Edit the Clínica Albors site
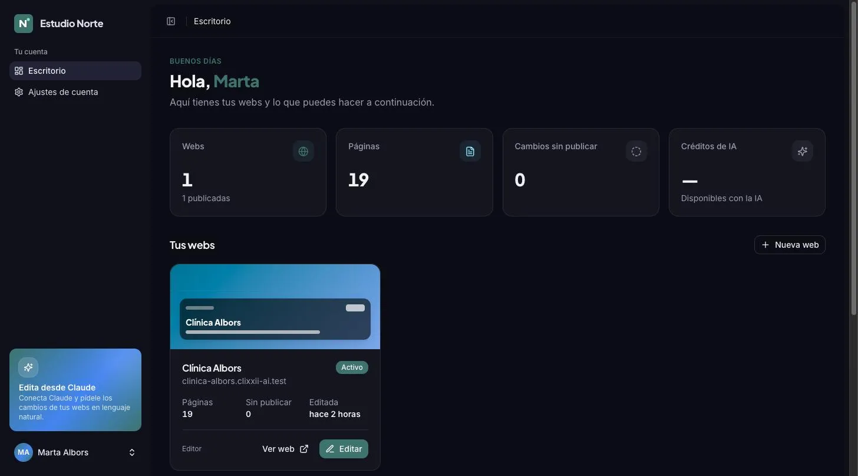The image size is (858, 476). pos(344,449)
